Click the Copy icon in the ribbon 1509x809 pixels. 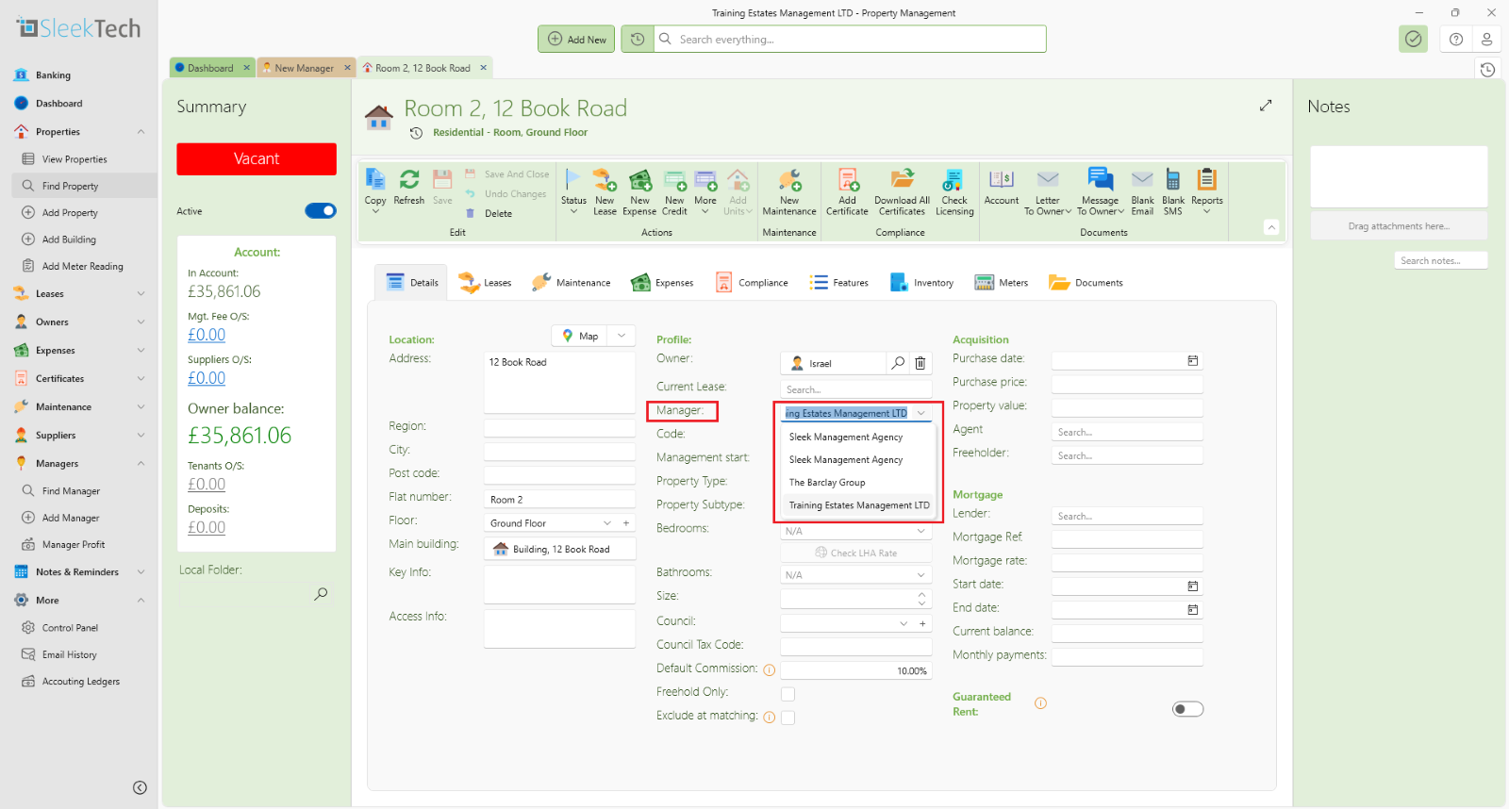pyautogui.click(x=375, y=179)
